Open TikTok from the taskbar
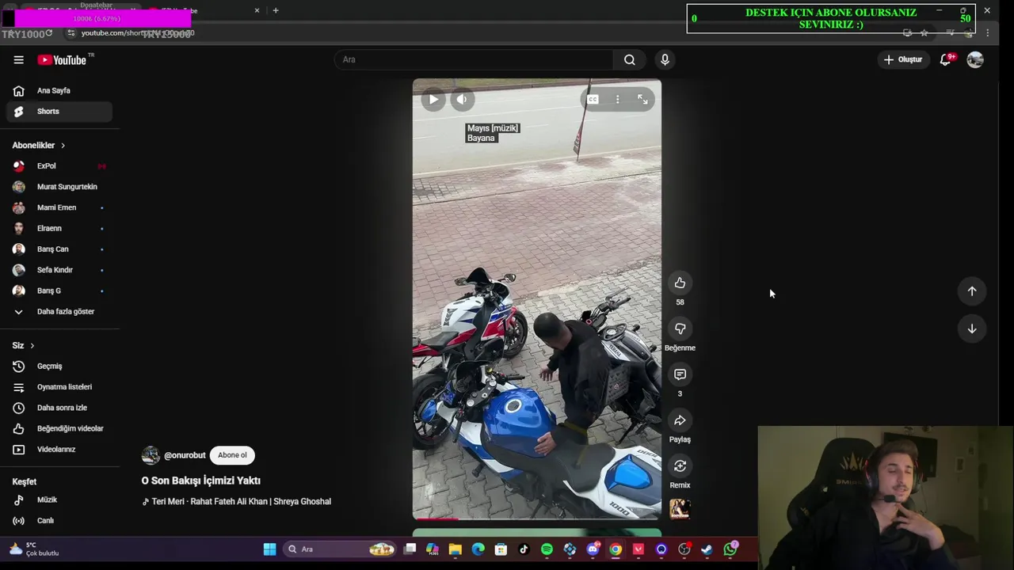This screenshot has height=570, width=1014. click(524, 549)
